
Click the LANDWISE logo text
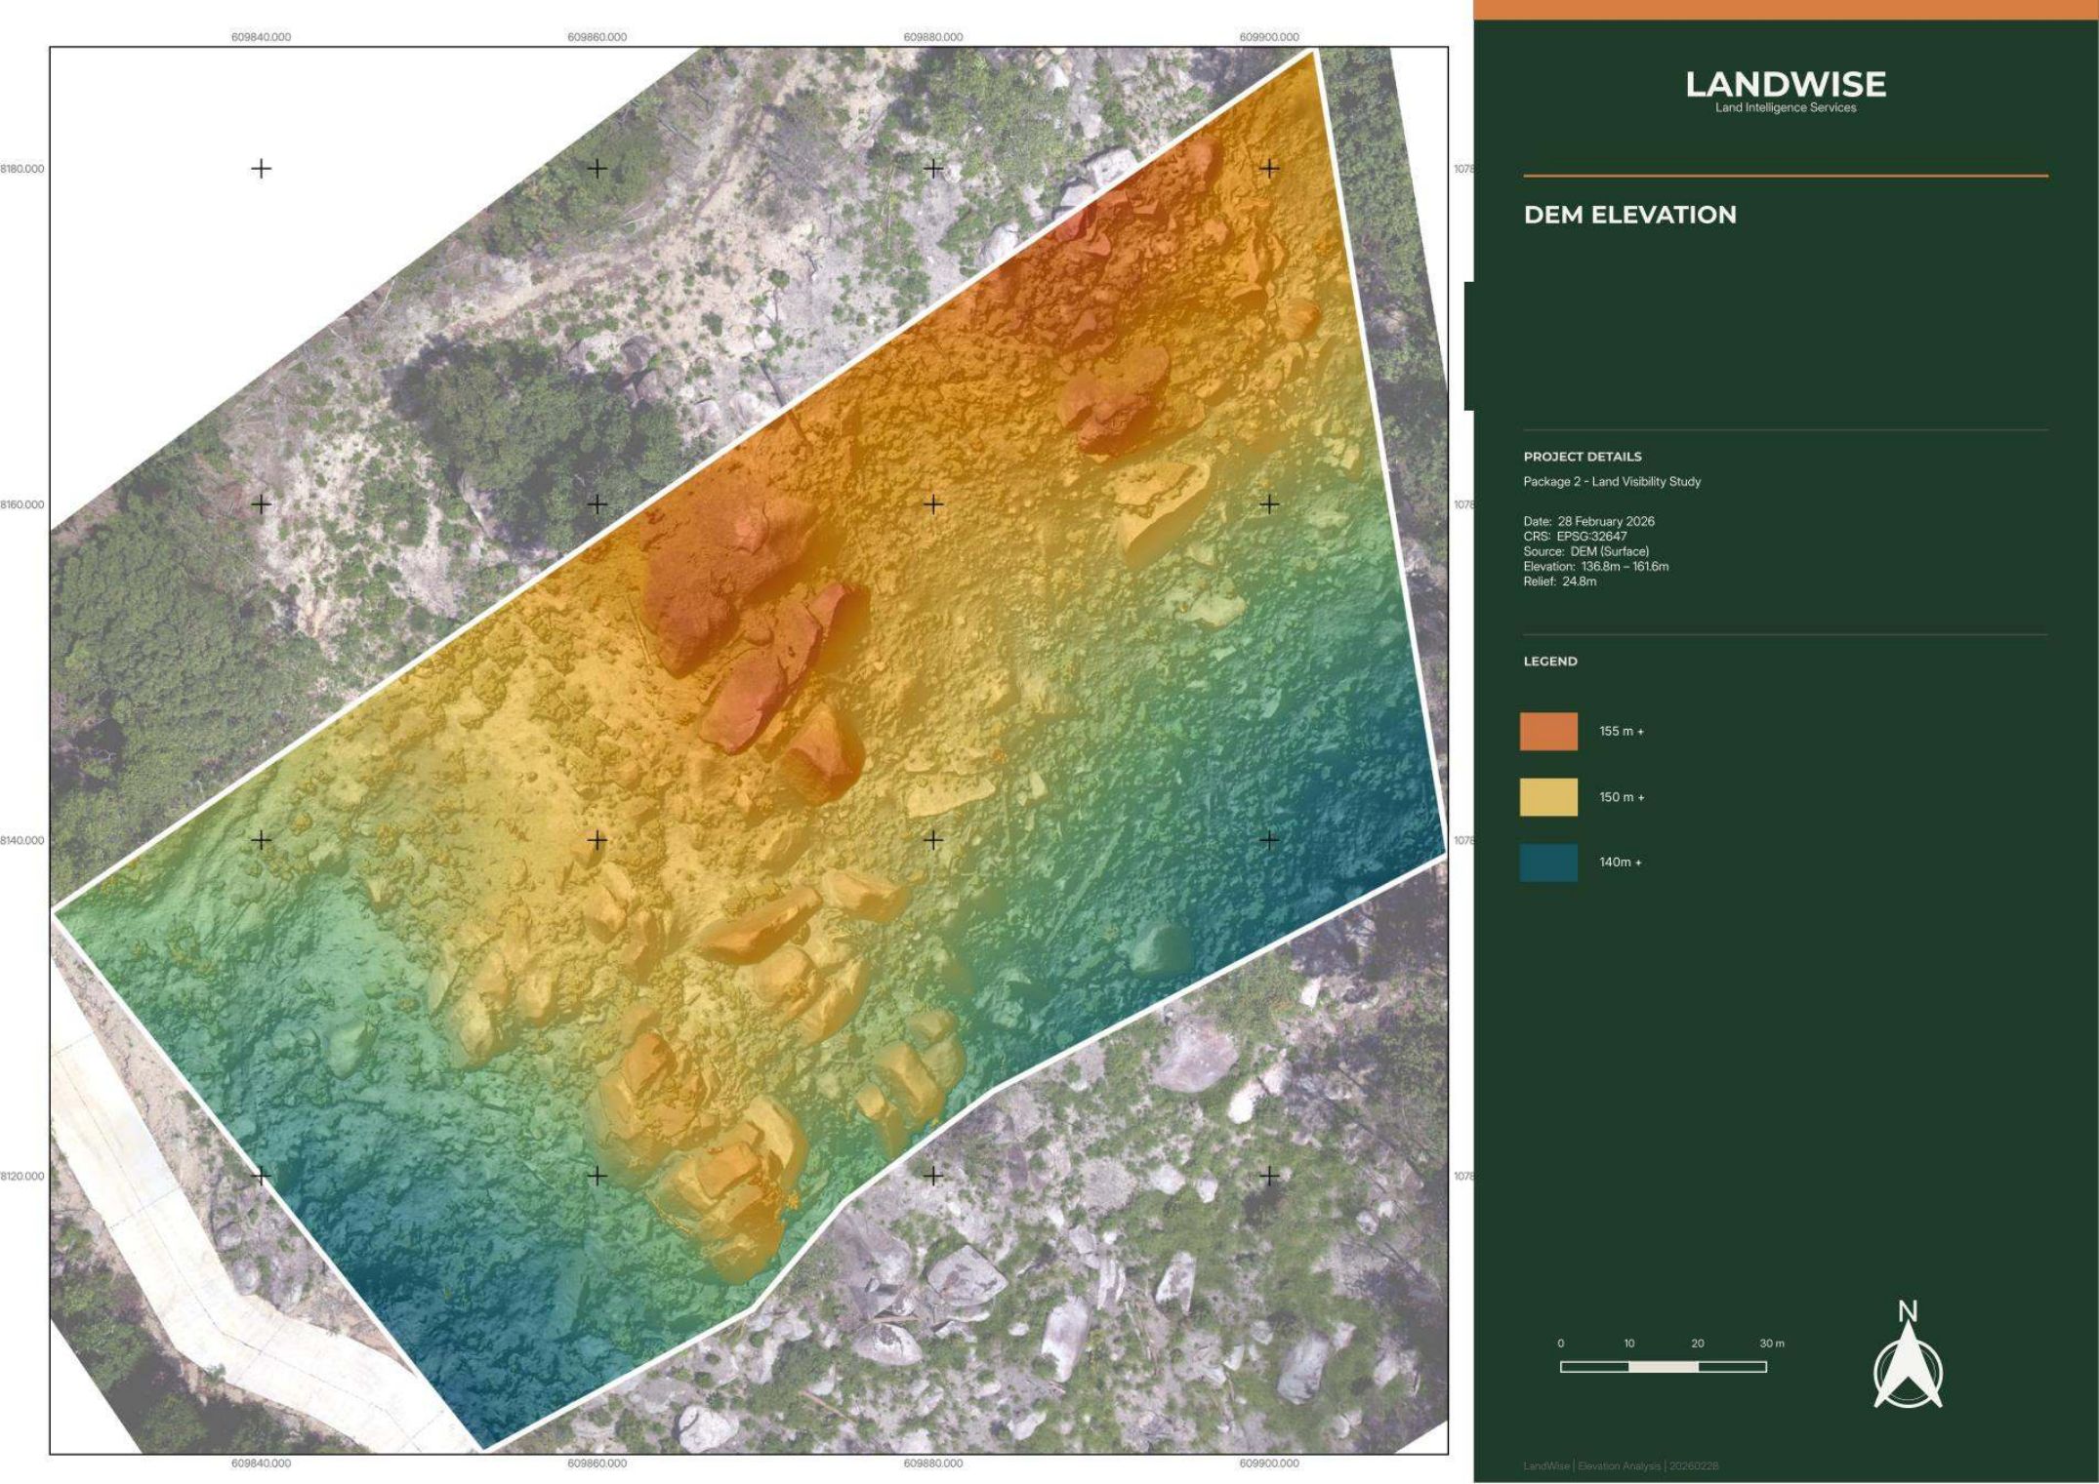point(1786,85)
